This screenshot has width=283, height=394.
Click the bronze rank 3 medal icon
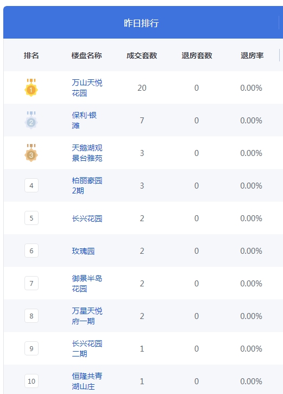pos(31,153)
